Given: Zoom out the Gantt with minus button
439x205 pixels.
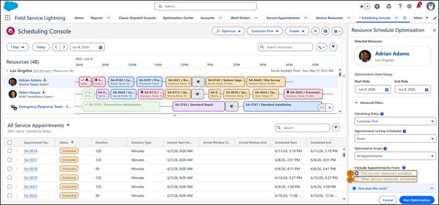Looking at the screenshot, I should pos(322,108).
